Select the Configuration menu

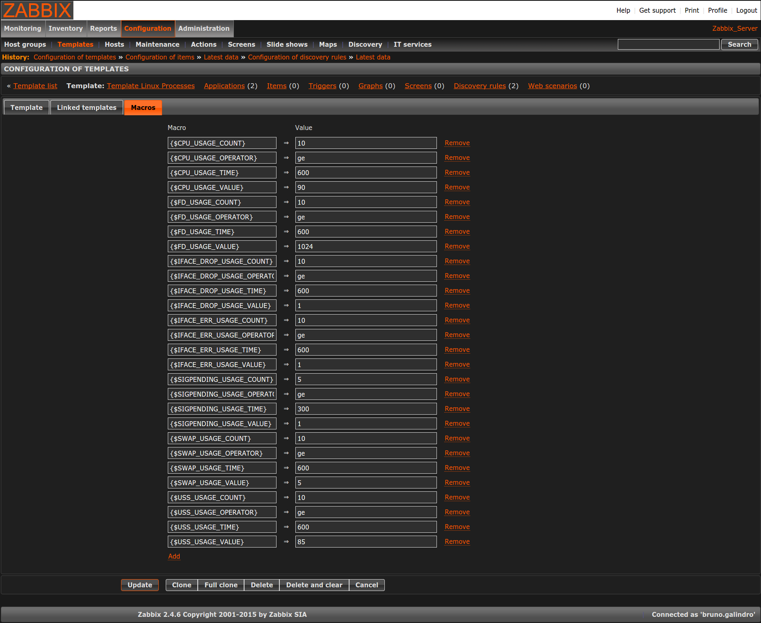pos(148,28)
